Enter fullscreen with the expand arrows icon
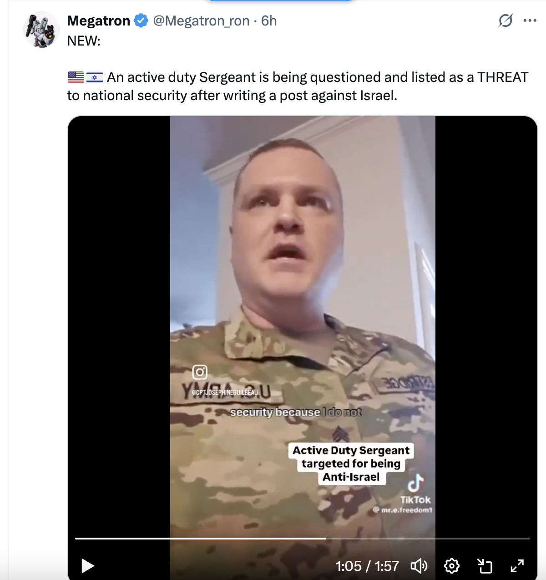Image resolution: width=546 pixels, height=580 pixels. tap(517, 566)
